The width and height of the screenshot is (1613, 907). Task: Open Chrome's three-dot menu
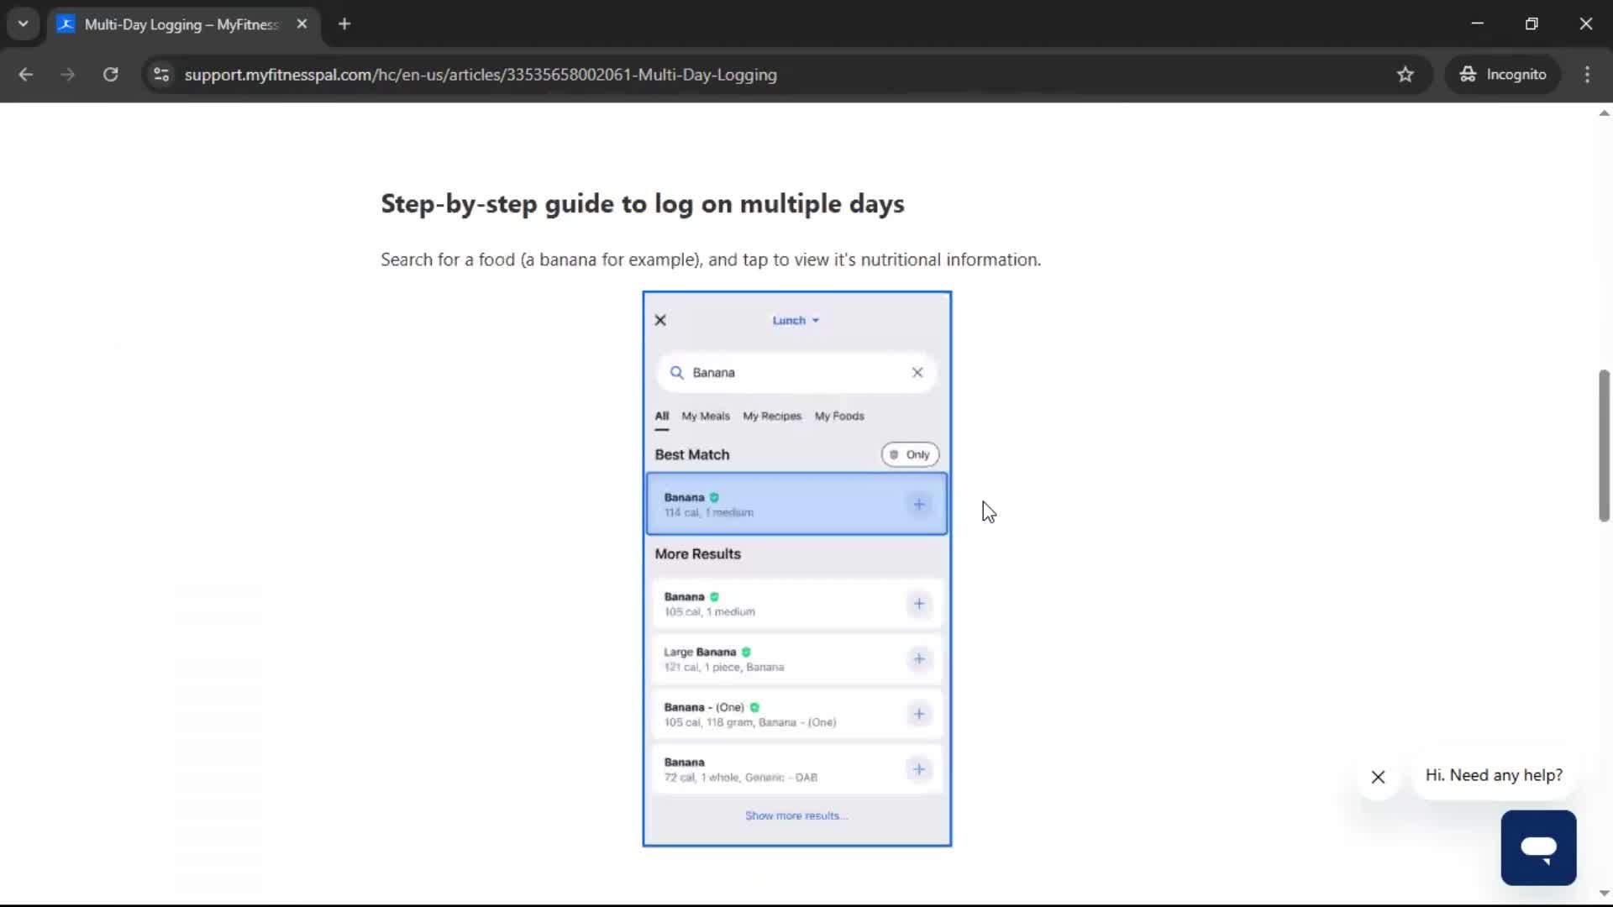1587,75
